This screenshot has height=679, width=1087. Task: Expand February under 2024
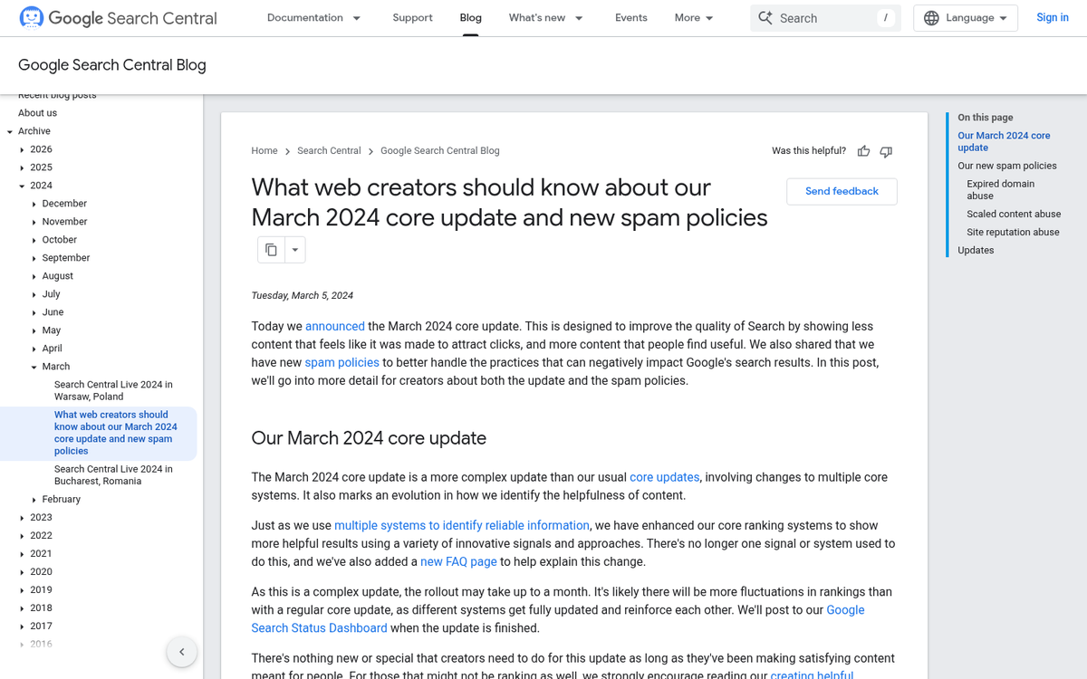click(x=34, y=500)
